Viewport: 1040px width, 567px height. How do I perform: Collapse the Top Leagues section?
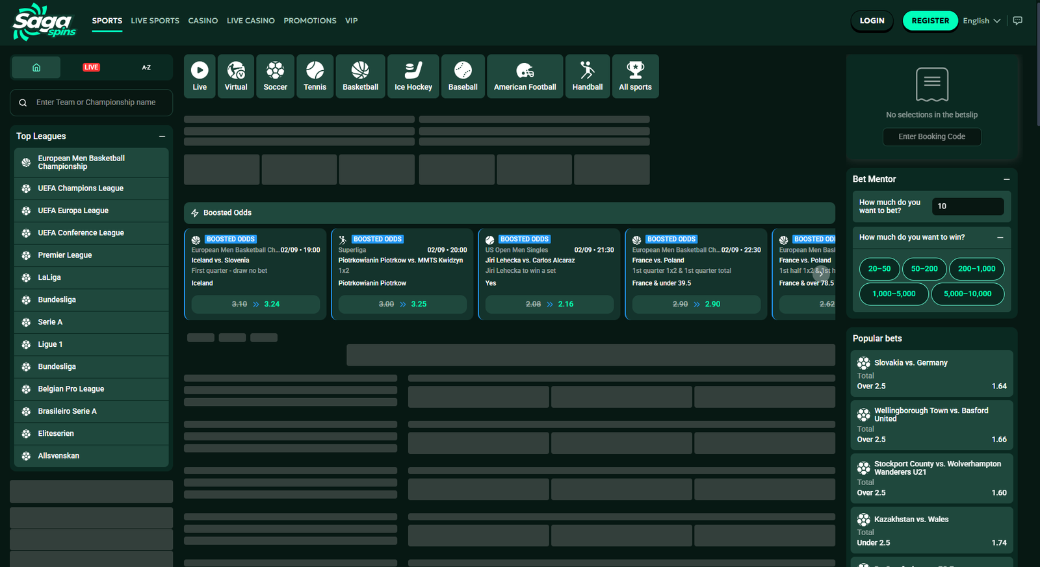tap(162, 136)
